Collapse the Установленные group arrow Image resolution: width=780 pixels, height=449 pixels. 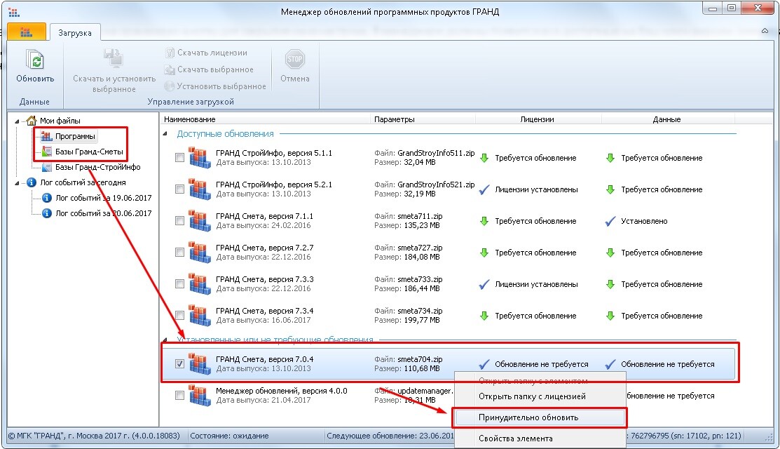click(165, 340)
